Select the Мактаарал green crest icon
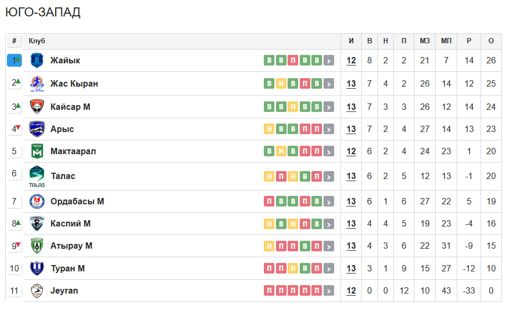The height and width of the screenshot is (311, 507). [37, 151]
